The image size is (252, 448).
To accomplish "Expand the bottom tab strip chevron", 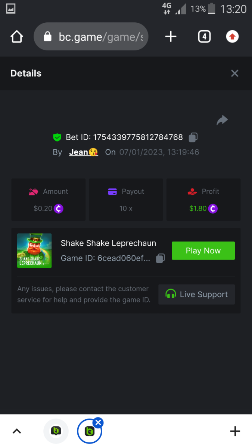I will (16, 431).
